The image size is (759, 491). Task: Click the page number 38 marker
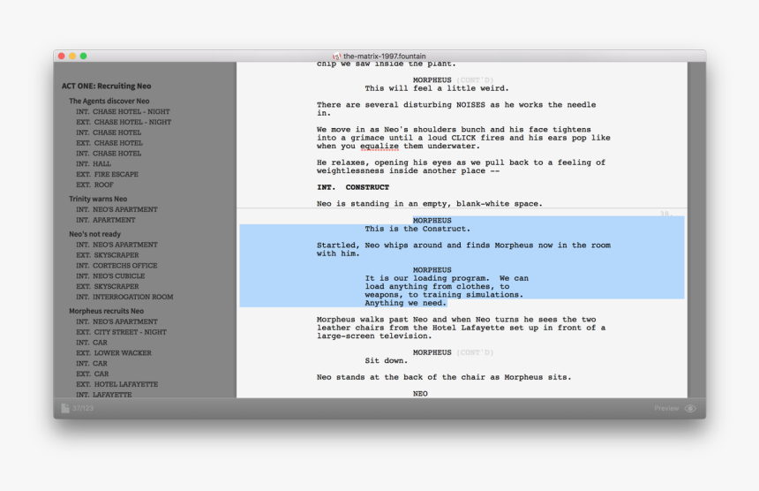click(665, 214)
